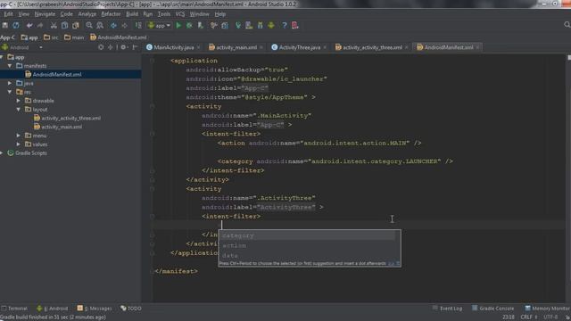
Task: Click the Help question mark icon
Action: click(285, 26)
